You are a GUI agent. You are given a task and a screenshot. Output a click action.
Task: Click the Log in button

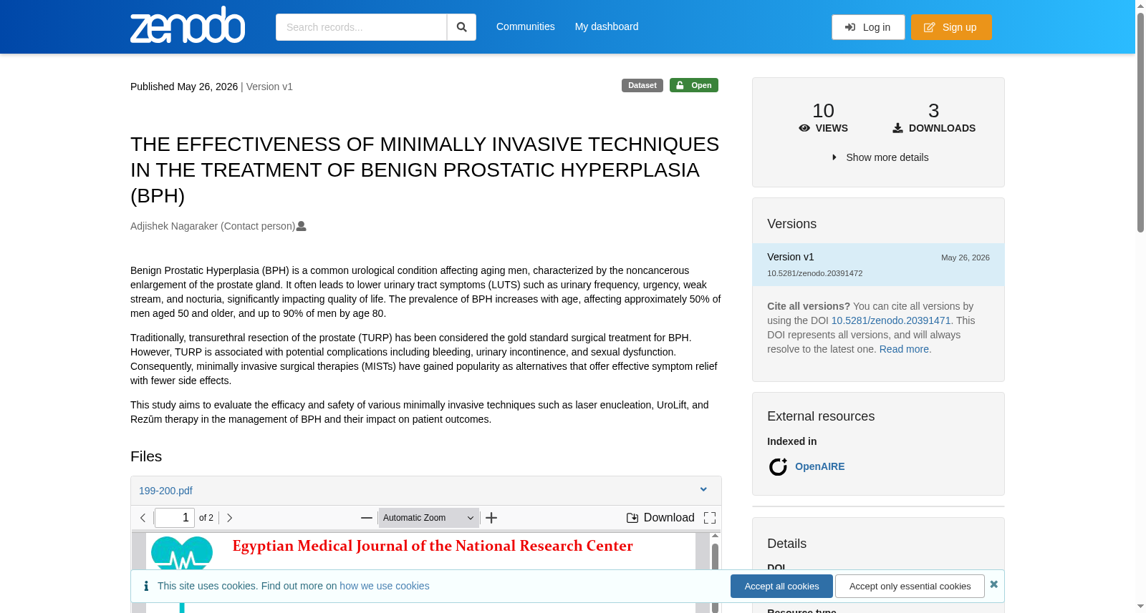point(868,27)
